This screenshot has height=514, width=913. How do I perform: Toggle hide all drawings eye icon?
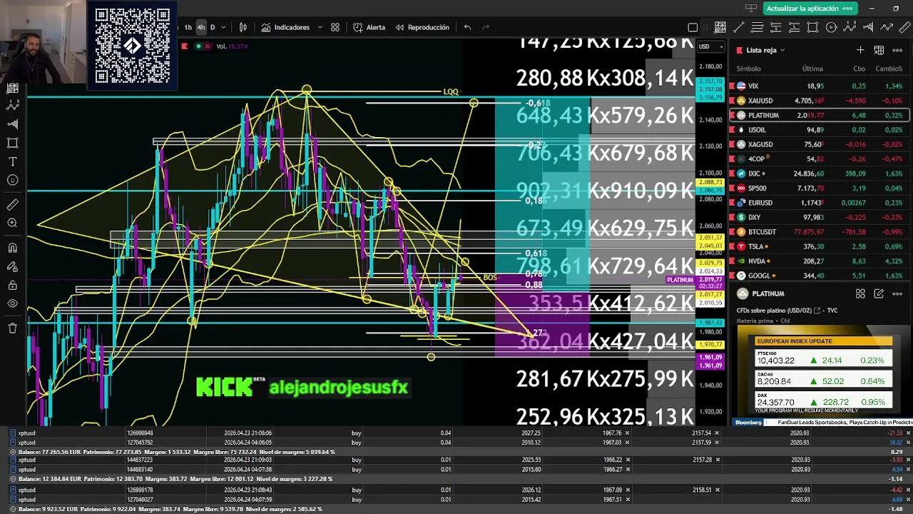click(12, 303)
